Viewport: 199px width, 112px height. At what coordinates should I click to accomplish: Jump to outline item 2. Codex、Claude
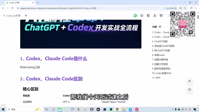point(161,37)
